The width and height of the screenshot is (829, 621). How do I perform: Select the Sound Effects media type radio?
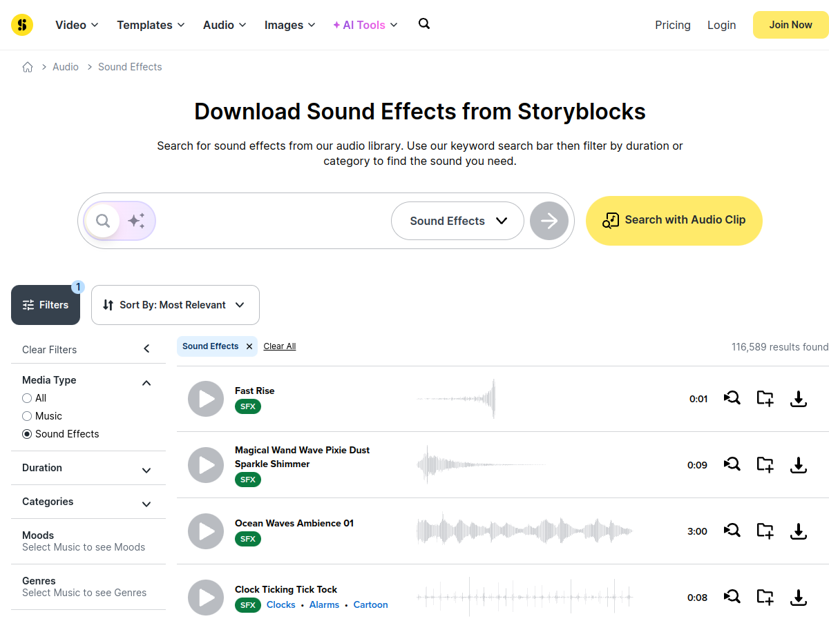pyautogui.click(x=27, y=434)
